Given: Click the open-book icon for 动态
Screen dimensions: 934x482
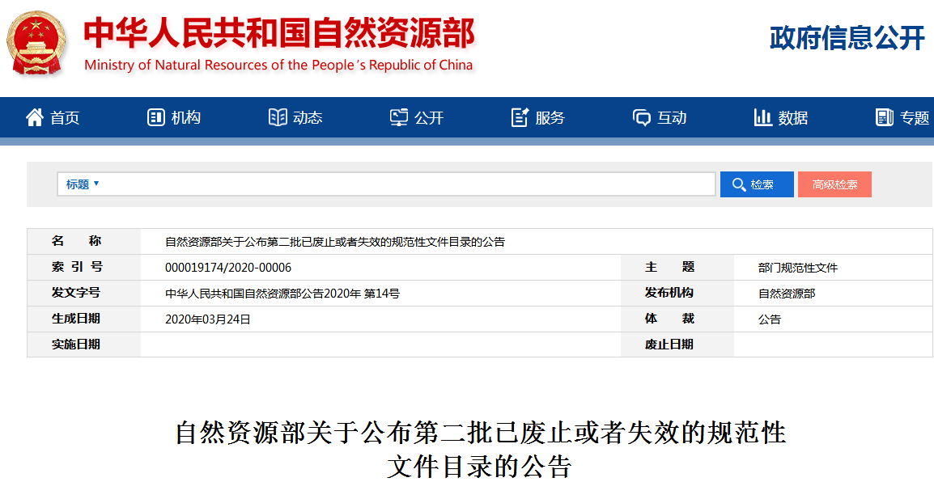Looking at the screenshot, I should (x=278, y=118).
